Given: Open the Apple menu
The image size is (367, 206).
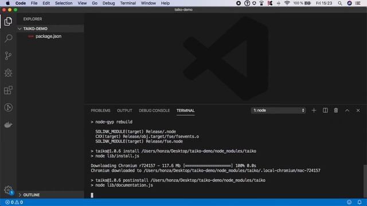Looking at the screenshot, I should (7, 3).
